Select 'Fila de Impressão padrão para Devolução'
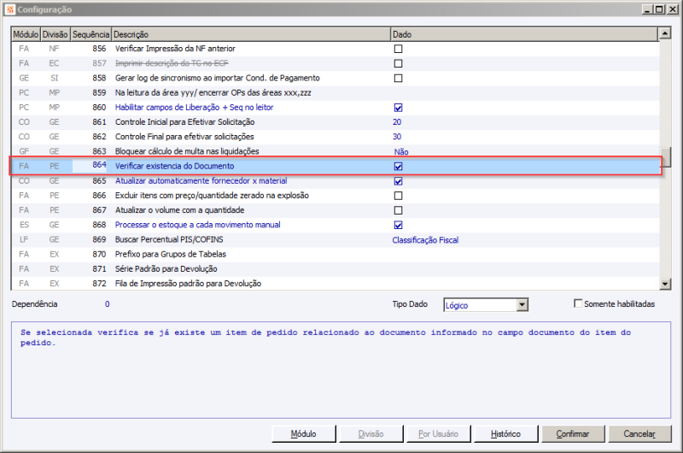683x453 pixels. [x=335, y=284]
